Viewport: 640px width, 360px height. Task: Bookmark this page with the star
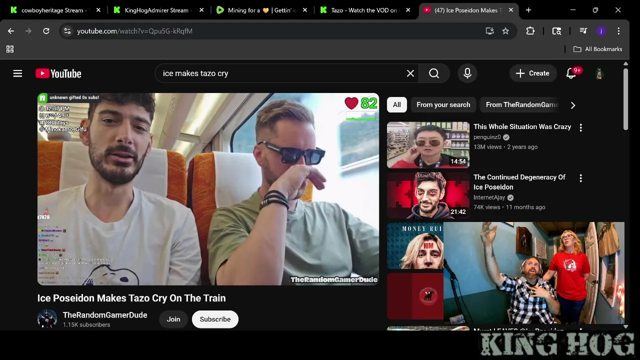point(505,31)
